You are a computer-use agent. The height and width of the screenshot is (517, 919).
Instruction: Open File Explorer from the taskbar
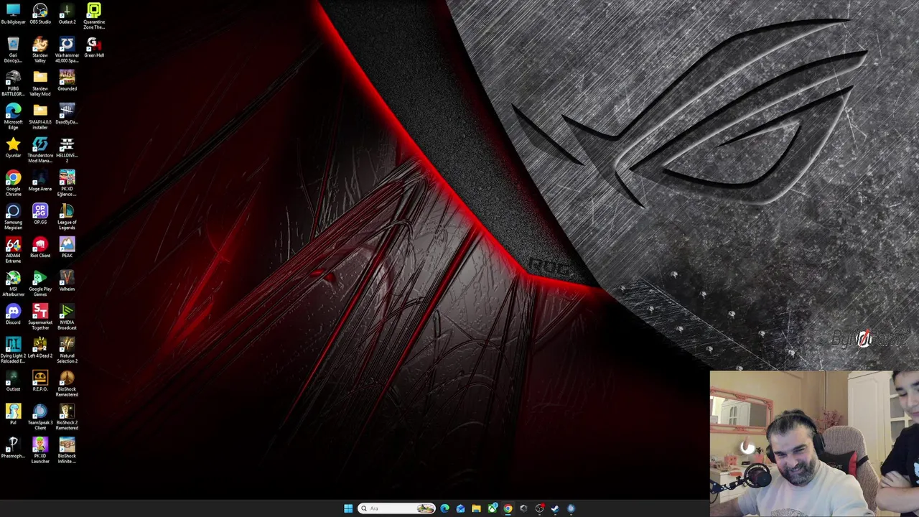(x=476, y=508)
